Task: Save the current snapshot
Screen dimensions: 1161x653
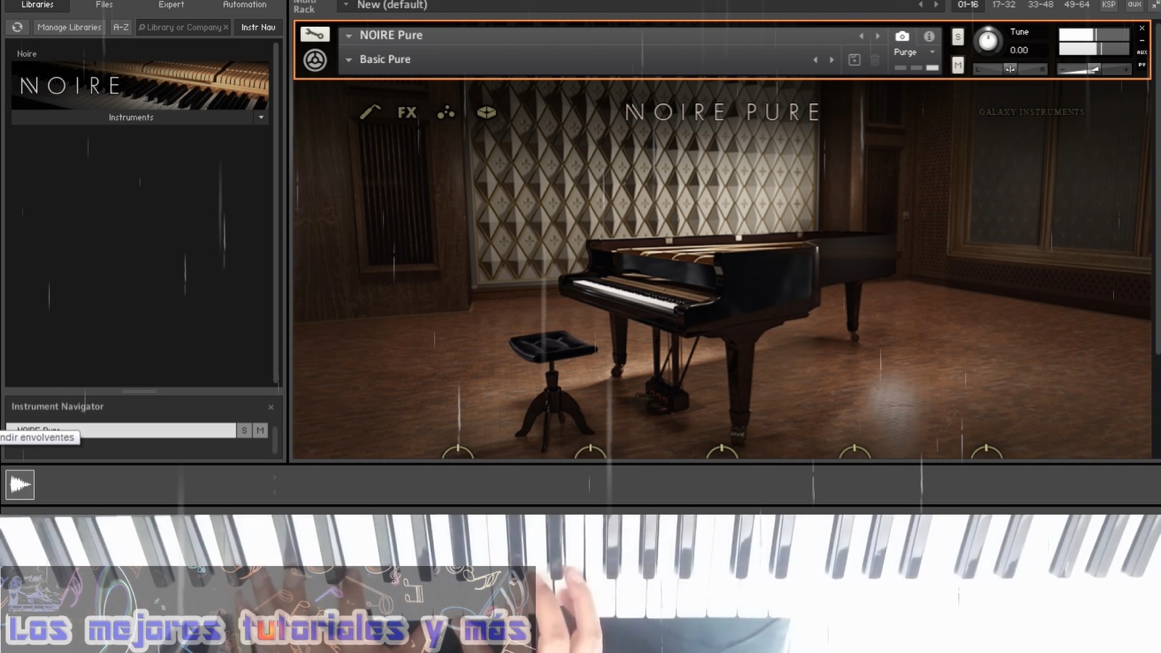Action: point(854,59)
